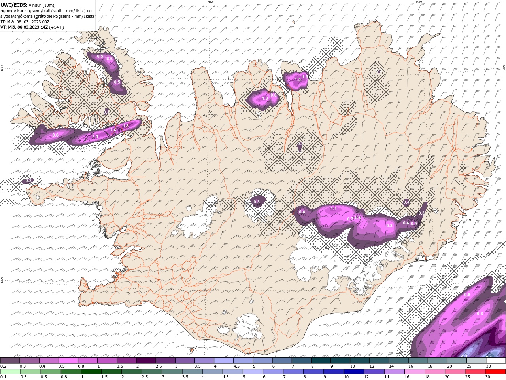Click the '0.4' value in the small isolated eastern blob

pos(406,203)
